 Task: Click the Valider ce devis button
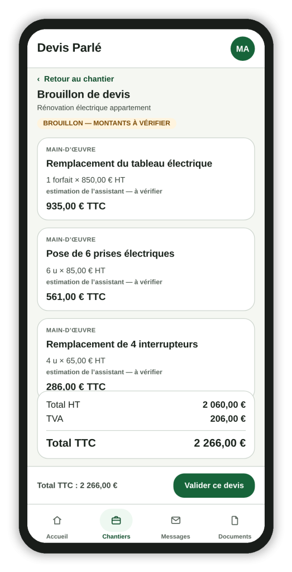(x=214, y=485)
